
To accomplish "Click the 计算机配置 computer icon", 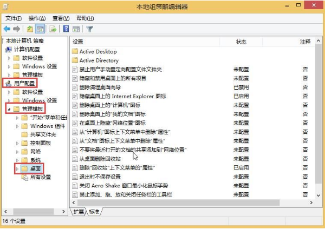I will (x=9, y=49).
